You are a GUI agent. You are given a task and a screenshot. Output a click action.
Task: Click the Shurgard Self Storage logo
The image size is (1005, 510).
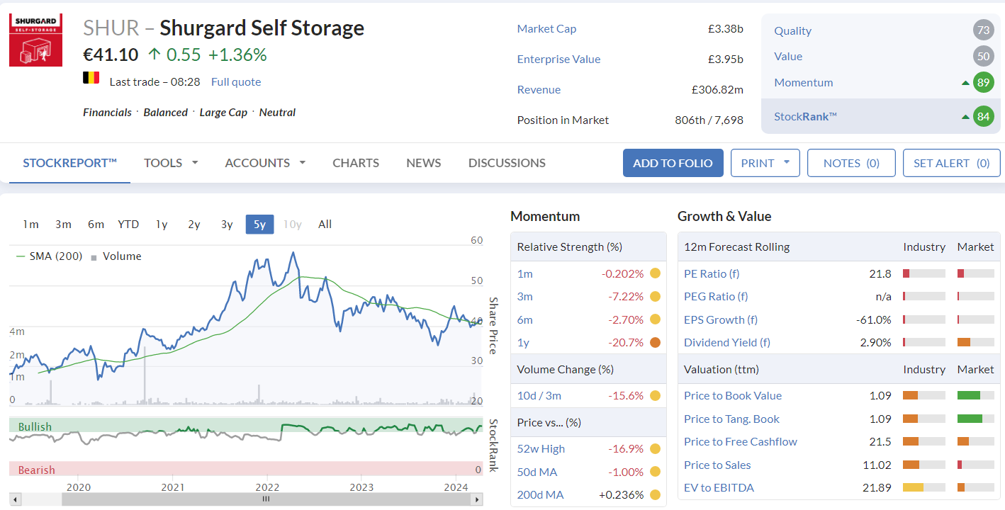tap(36, 40)
